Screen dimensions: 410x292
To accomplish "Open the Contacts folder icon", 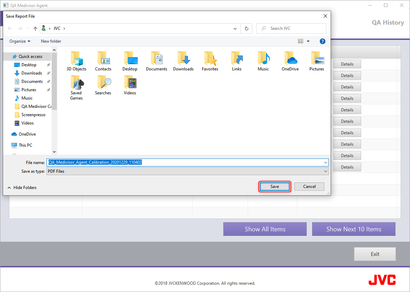I will click(x=103, y=61).
